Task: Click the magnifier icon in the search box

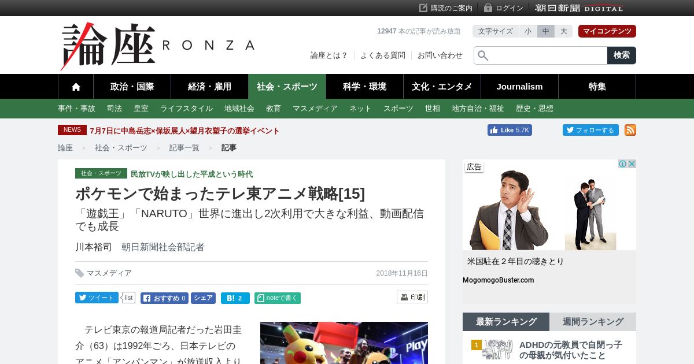Action: [483, 55]
